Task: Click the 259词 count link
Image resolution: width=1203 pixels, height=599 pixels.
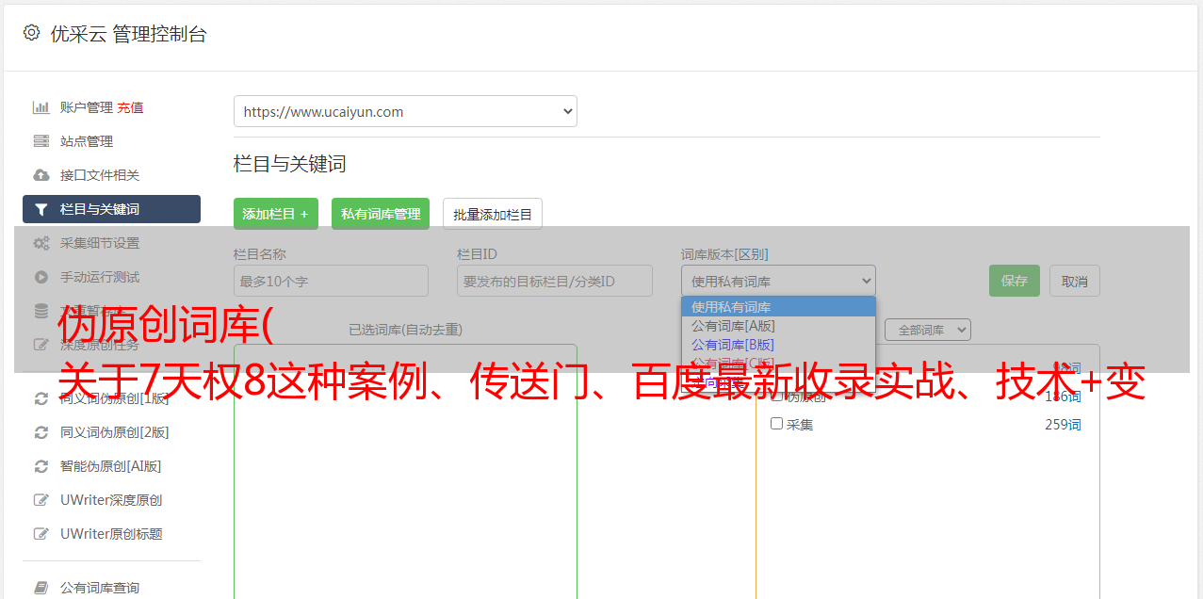Action: coord(1063,425)
